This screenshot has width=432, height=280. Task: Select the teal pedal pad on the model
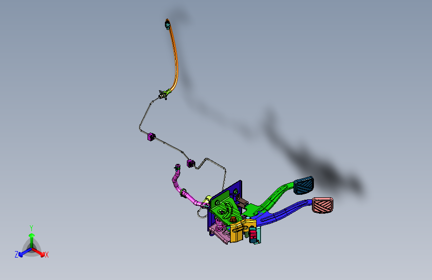[x=303, y=185]
